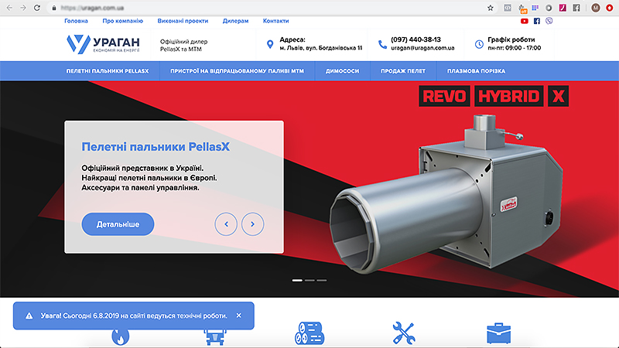Viewport: 619px width, 348px height.
Task: Open the pink slash browser extension
Action: tap(563, 8)
